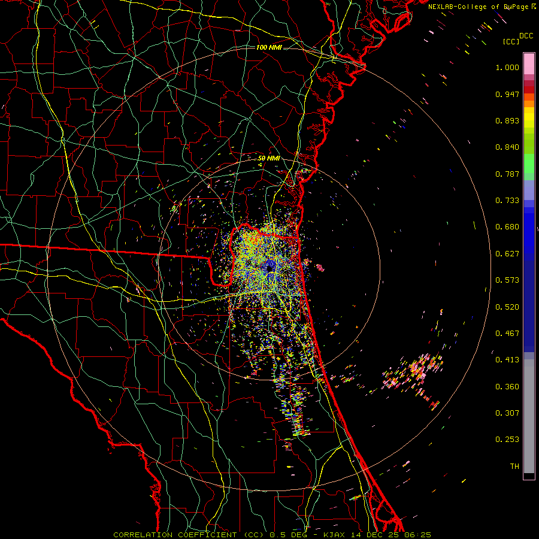Click the 0.893 legend value
This screenshot has height=539, width=539.
507,120
